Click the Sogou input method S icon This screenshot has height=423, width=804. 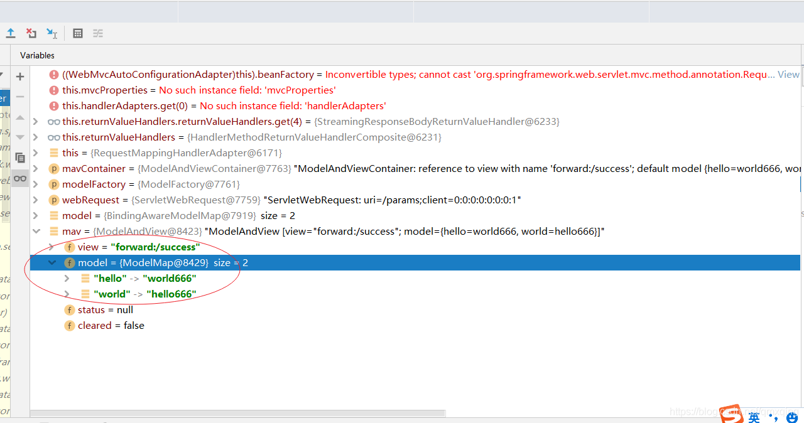coord(731,414)
